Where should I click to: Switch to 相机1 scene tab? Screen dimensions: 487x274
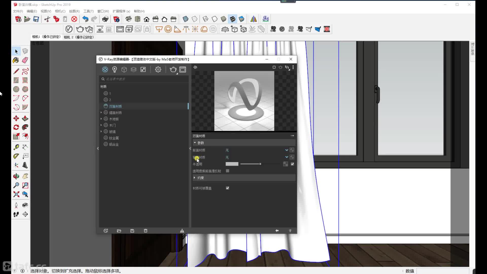click(x=46, y=37)
